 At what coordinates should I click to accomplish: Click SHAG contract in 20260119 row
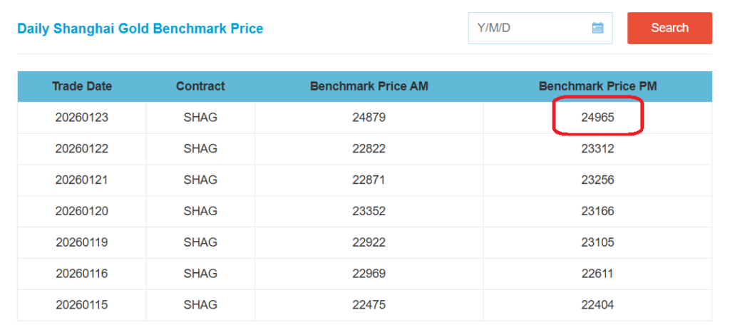(x=200, y=242)
